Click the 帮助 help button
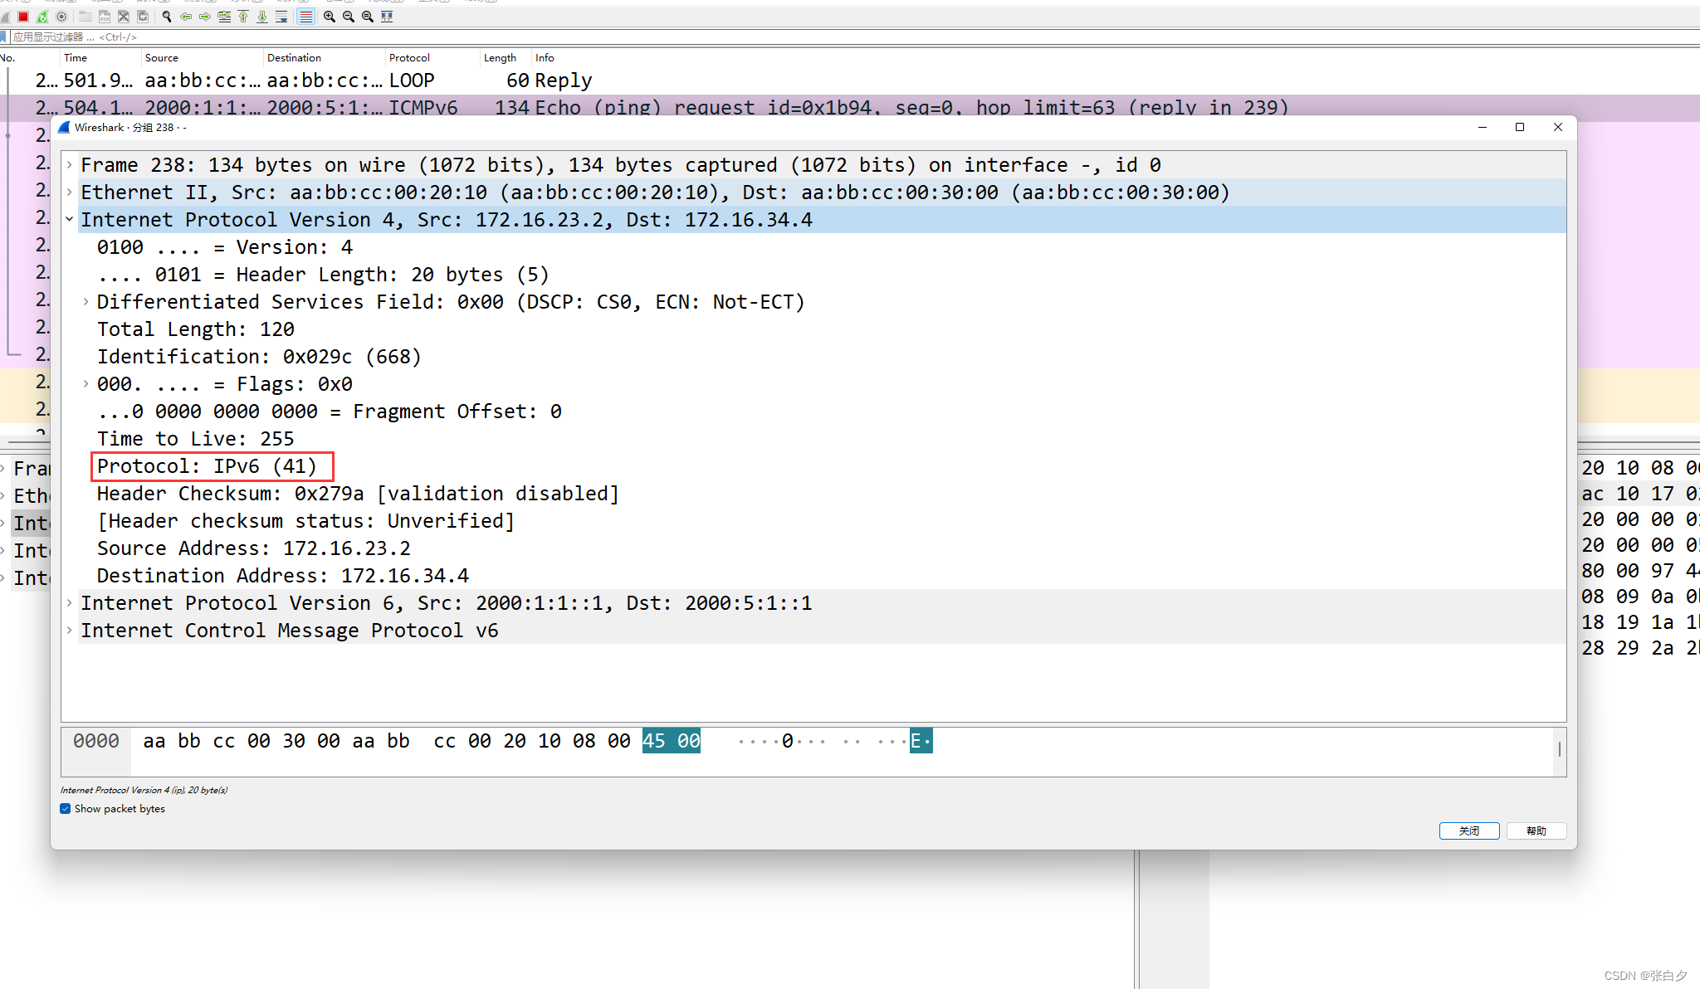This screenshot has height=989, width=1700. point(1536,831)
